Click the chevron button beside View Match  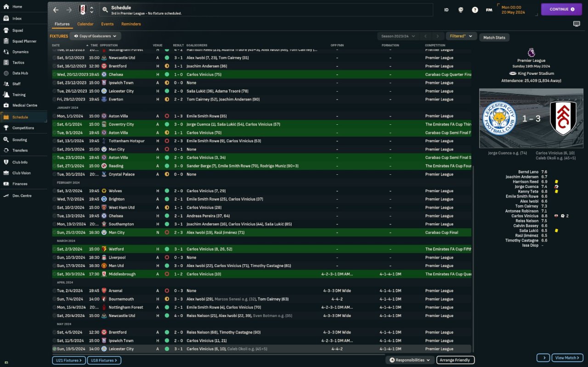[543, 358]
